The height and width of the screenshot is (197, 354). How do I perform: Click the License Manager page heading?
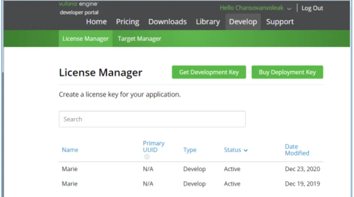100,72
